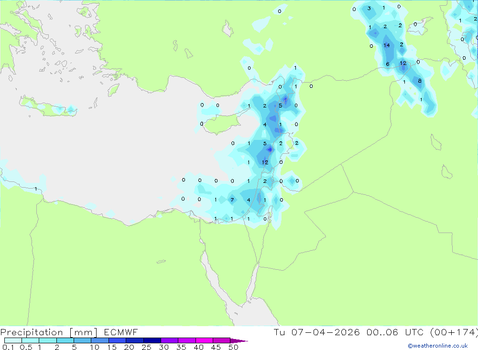
Task: Click the "7" value near the coast
Action: 232,200
